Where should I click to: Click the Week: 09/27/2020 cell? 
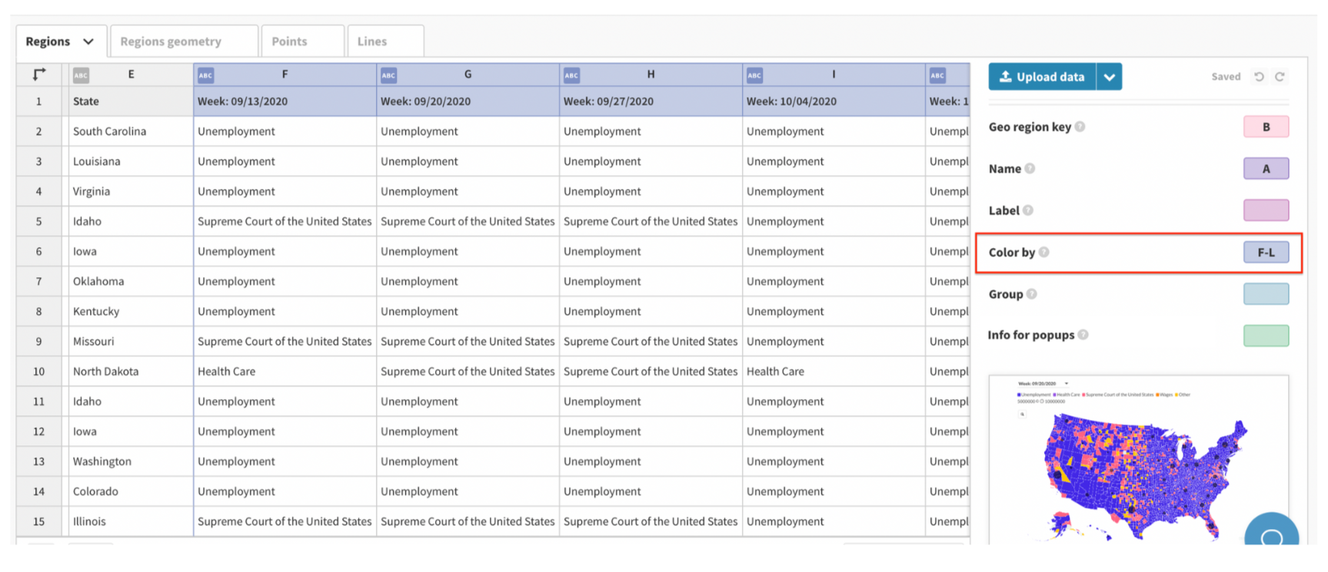(651, 101)
